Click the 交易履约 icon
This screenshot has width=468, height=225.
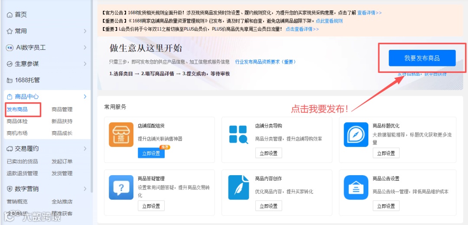(x=10, y=149)
